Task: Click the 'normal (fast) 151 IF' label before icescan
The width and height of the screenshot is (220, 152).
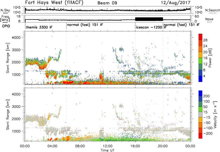Action: pyautogui.click(x=85, y=25)
